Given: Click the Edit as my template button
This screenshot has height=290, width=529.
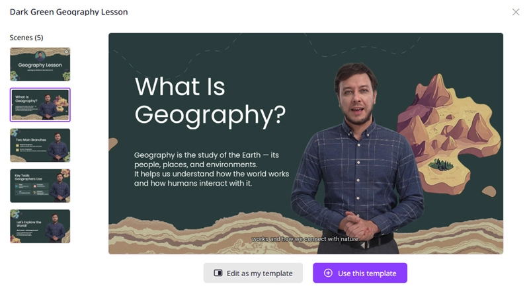Looking at the screenshot, I should (x=253, y=273).
